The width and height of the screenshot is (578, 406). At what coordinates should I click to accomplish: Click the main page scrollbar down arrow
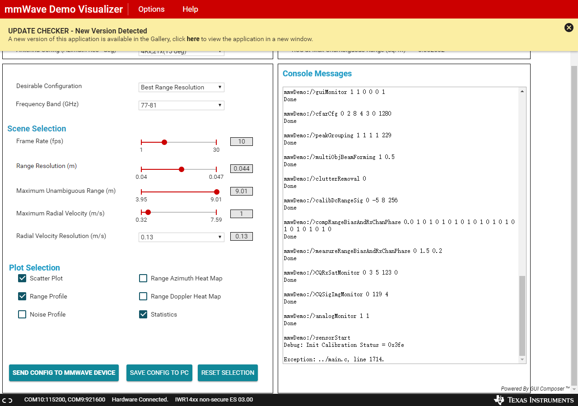point(574,389)
